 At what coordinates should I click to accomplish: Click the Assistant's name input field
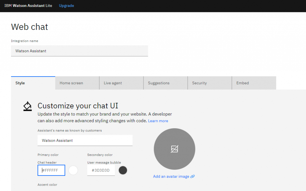coord(85,140)
